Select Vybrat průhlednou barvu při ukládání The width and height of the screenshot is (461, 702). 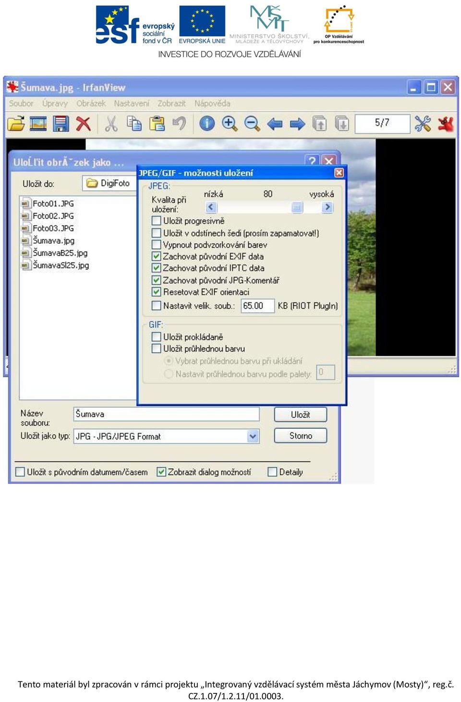(169, 361)
